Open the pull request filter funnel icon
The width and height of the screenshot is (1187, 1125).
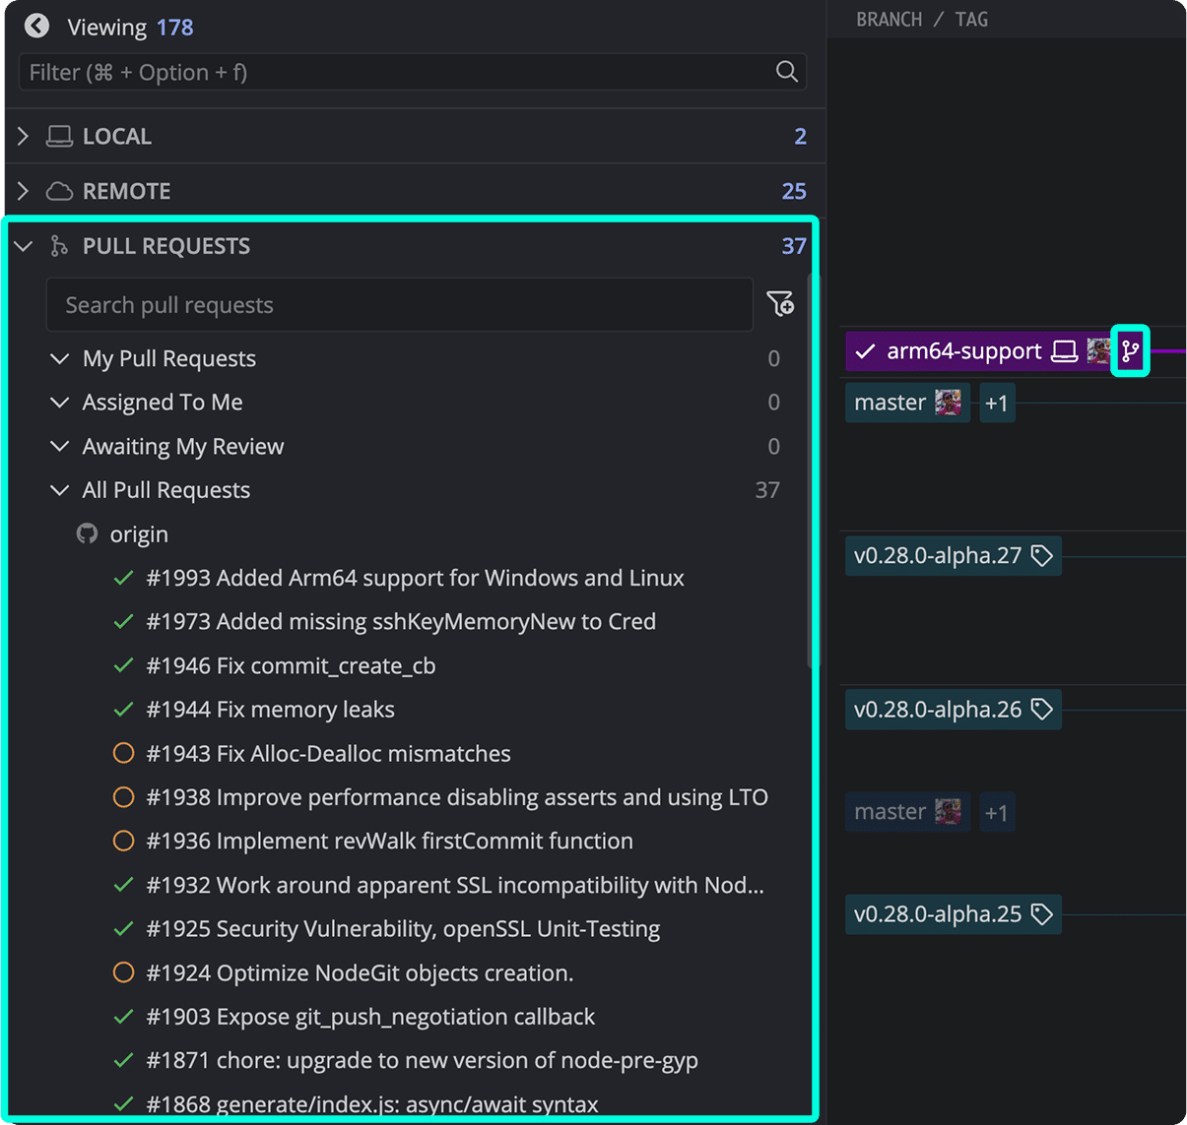(780, 304)
